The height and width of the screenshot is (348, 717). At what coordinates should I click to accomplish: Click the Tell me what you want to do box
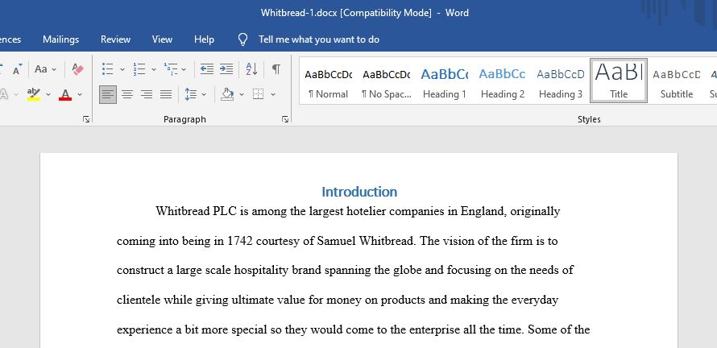pyautogui.click(x=319, y=39)
